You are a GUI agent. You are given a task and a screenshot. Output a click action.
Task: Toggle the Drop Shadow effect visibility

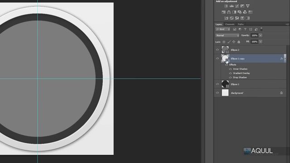pos(230,77)
